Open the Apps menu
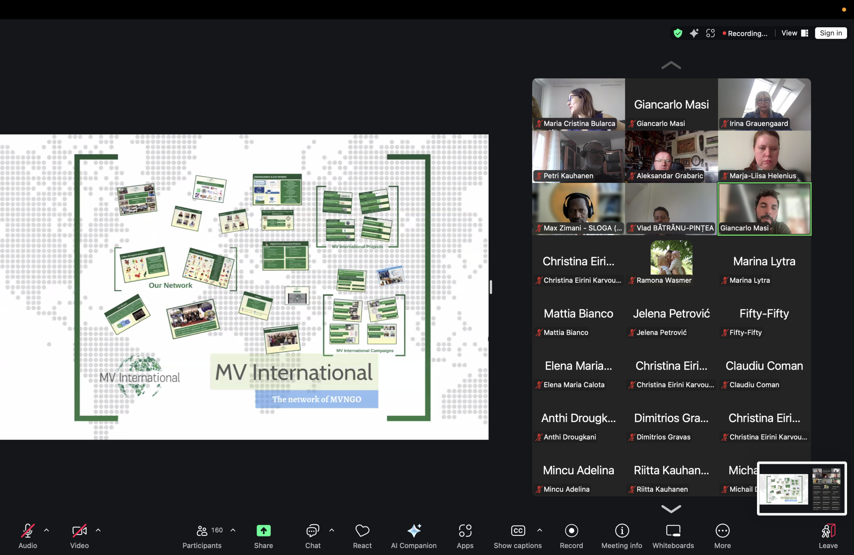This screenshot has width=854, height=555. (x=465, y=536)
